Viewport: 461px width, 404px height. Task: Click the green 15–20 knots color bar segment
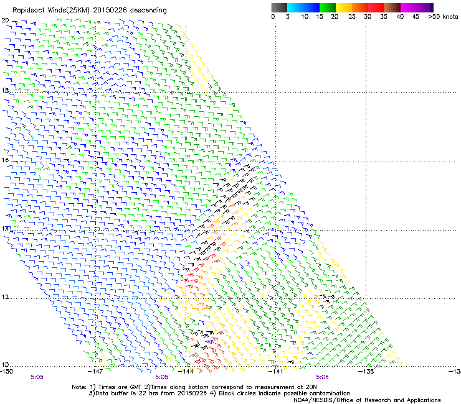click(x=328, y=7)
